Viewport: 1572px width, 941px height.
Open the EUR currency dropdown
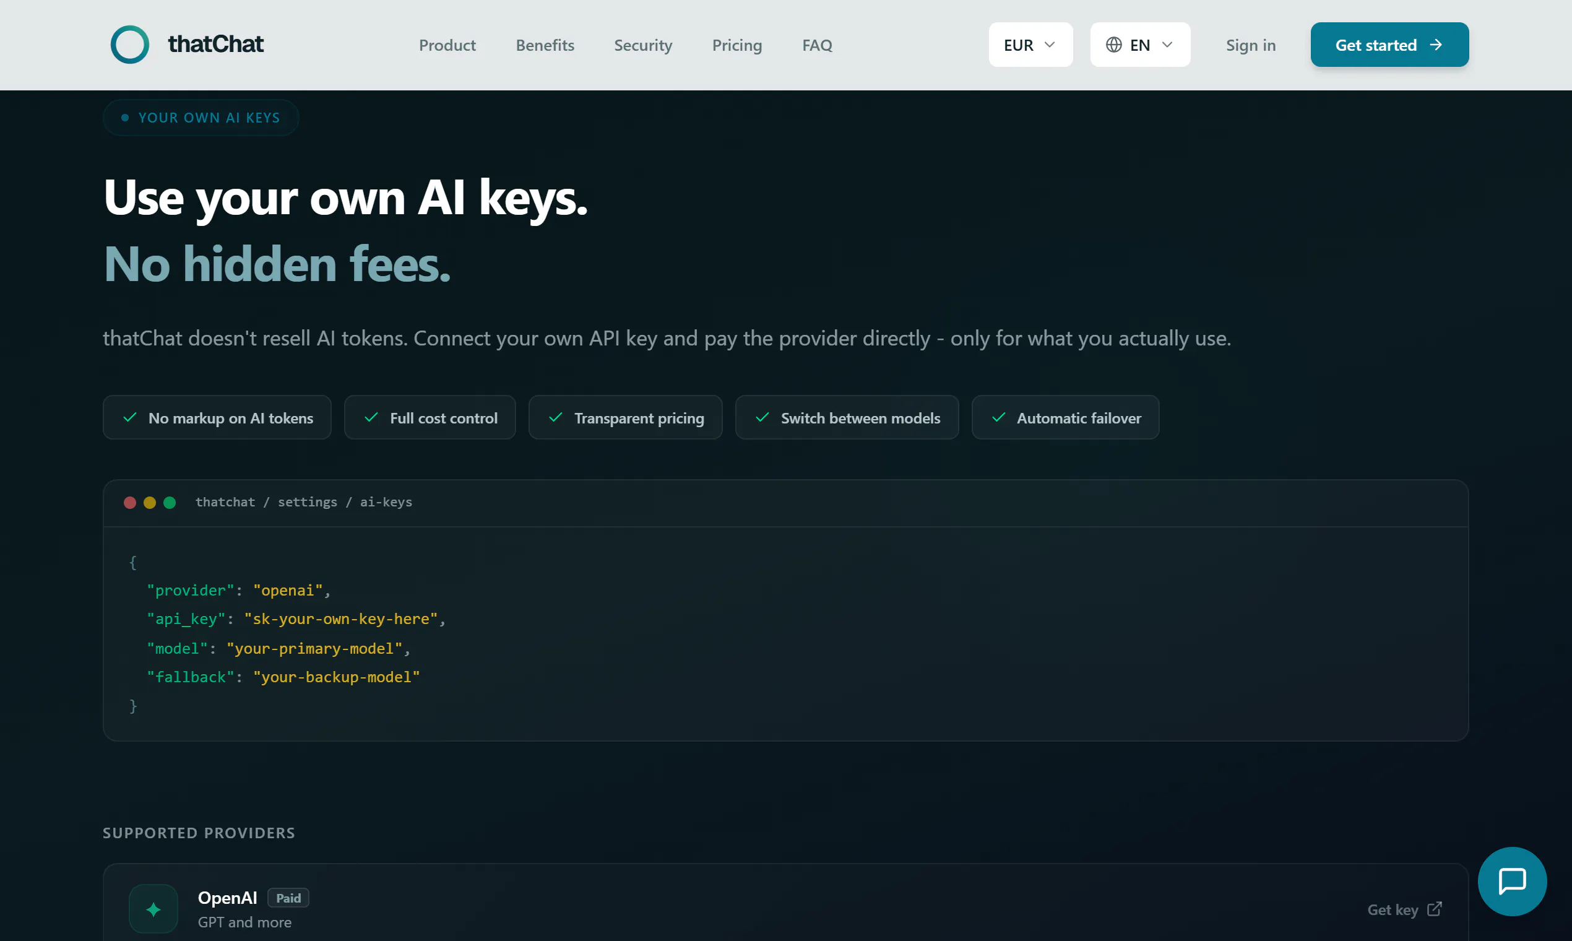[x=1030, y=45]
